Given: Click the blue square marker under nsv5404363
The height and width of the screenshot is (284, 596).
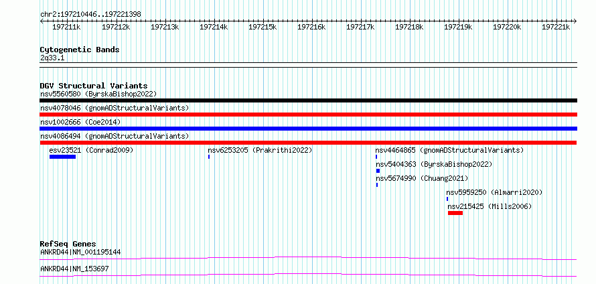Looking at the screenshot, I should (x=378, y=171).
